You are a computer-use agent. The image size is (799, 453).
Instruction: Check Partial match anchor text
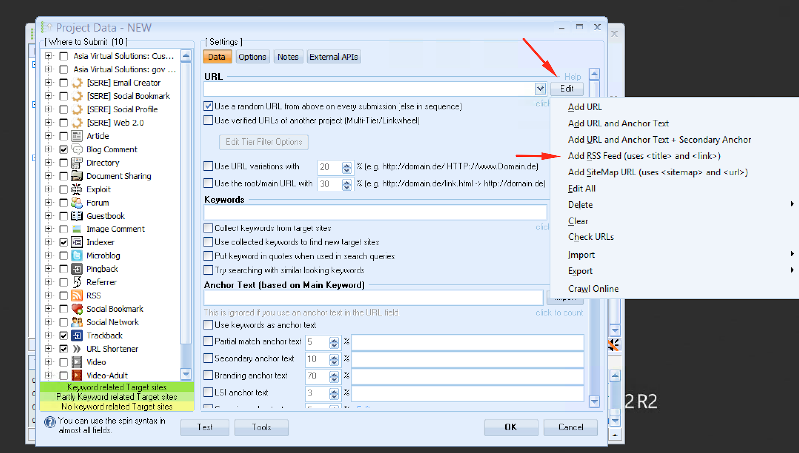pyautogui.click(x=208, y=341)
